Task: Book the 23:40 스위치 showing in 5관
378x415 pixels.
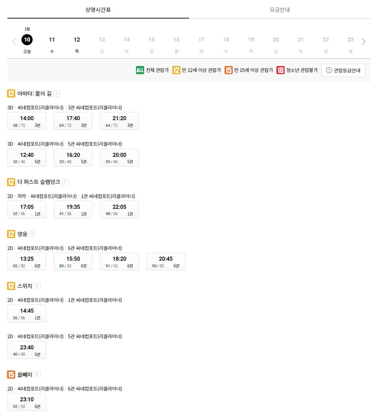Action: 27,350
